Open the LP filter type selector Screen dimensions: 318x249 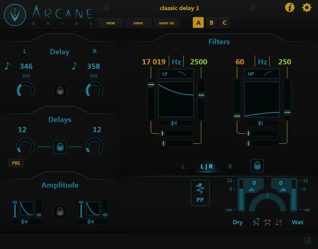[x=176, y=74]
